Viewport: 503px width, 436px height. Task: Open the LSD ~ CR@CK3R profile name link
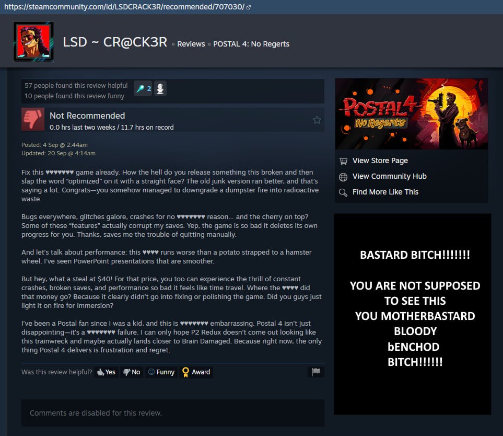click(115, 42)
